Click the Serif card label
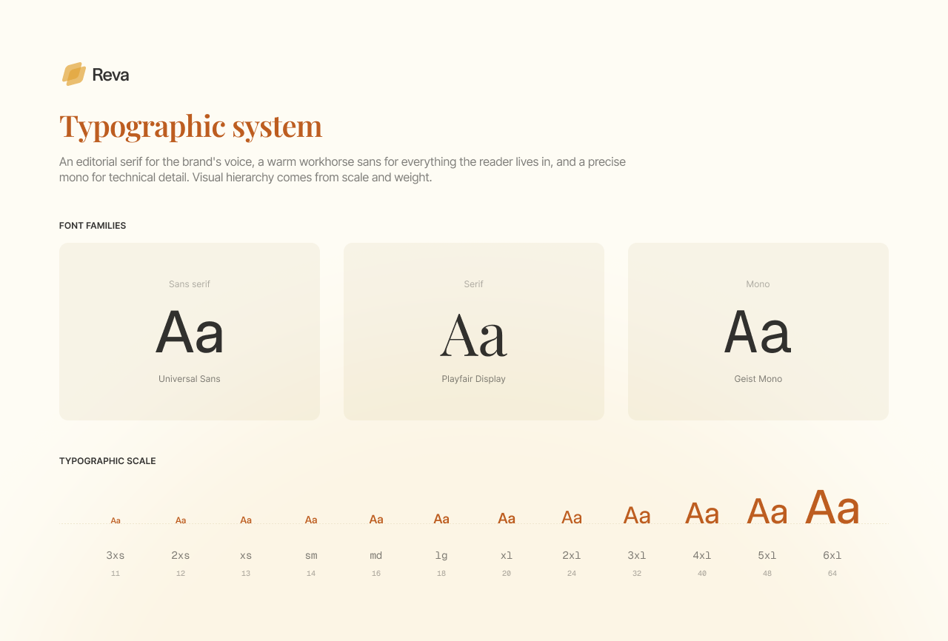 coord(474,284)
